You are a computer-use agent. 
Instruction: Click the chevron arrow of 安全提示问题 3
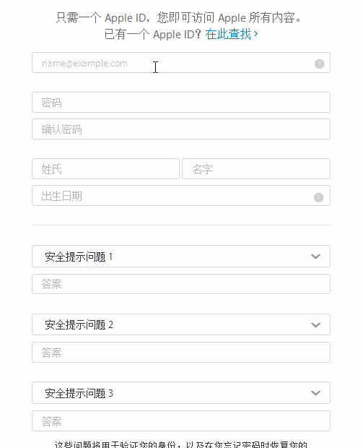(x=315, y=393)
